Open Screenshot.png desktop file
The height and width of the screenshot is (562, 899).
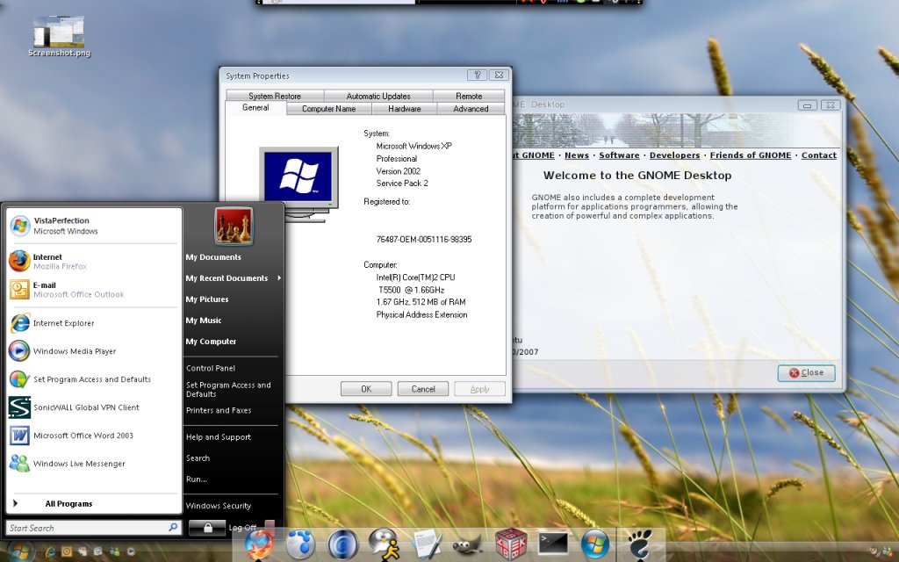59,37
